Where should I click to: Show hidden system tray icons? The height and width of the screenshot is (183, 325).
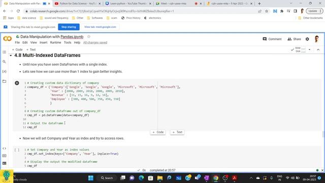pyautogui.click(x=251, y=178)
